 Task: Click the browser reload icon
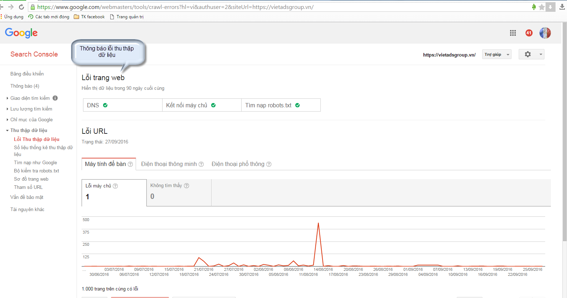[21, 7]
